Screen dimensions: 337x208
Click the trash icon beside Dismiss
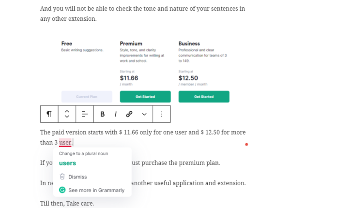click(62, 177)
